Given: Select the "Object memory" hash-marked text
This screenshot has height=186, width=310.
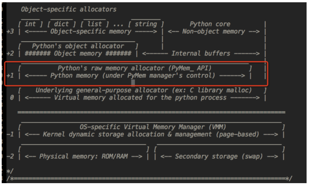Looking at the screenshot, I should 78,53.
